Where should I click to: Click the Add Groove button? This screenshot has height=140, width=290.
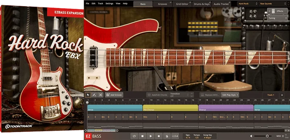click(x=114, y=95)
